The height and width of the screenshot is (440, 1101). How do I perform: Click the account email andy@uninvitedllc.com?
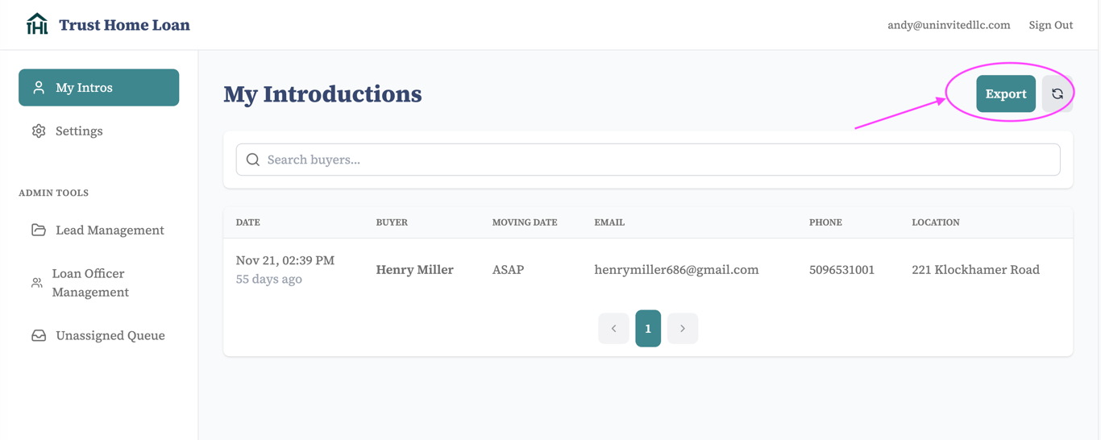point(949,25)
